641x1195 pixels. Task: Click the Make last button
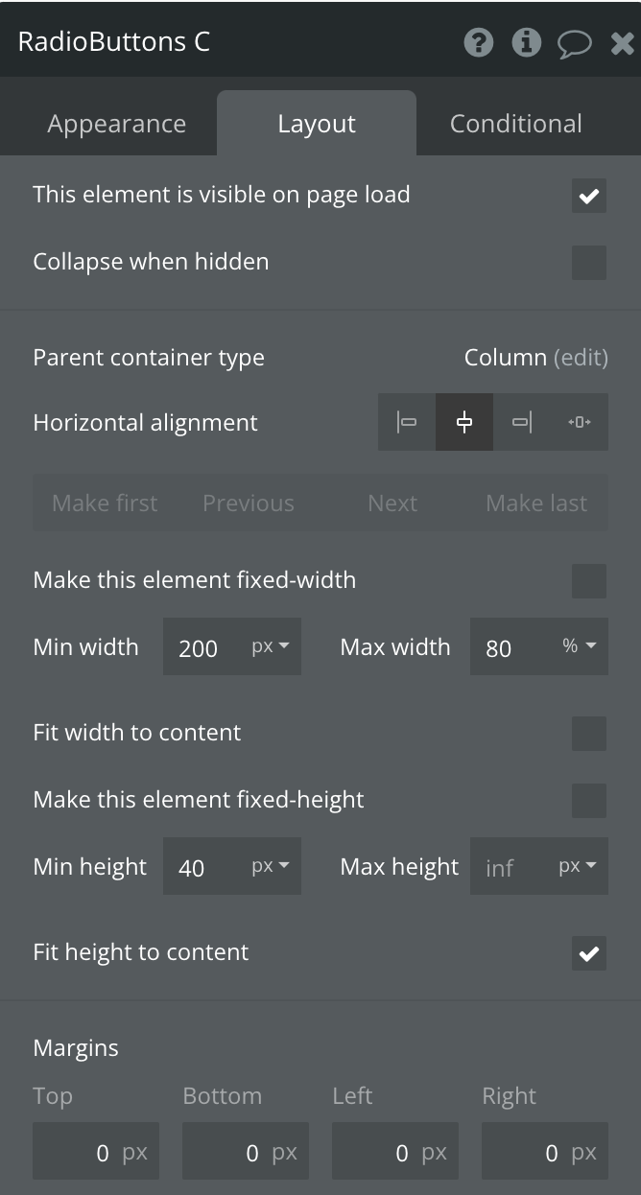tap(536, 504)
